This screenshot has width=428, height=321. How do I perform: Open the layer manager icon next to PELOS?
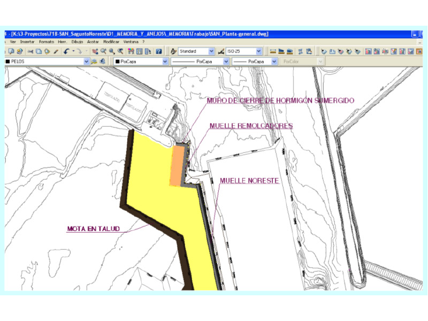click(x=94, y=62)
